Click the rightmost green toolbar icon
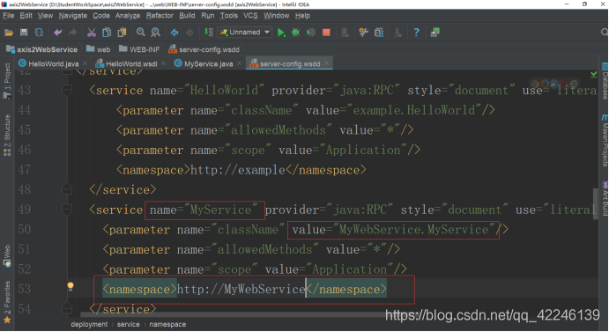The image size is (609, 332). point(435,33)
